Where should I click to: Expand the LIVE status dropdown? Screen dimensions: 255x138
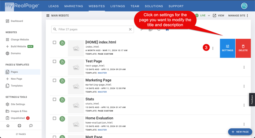[209, 15]
